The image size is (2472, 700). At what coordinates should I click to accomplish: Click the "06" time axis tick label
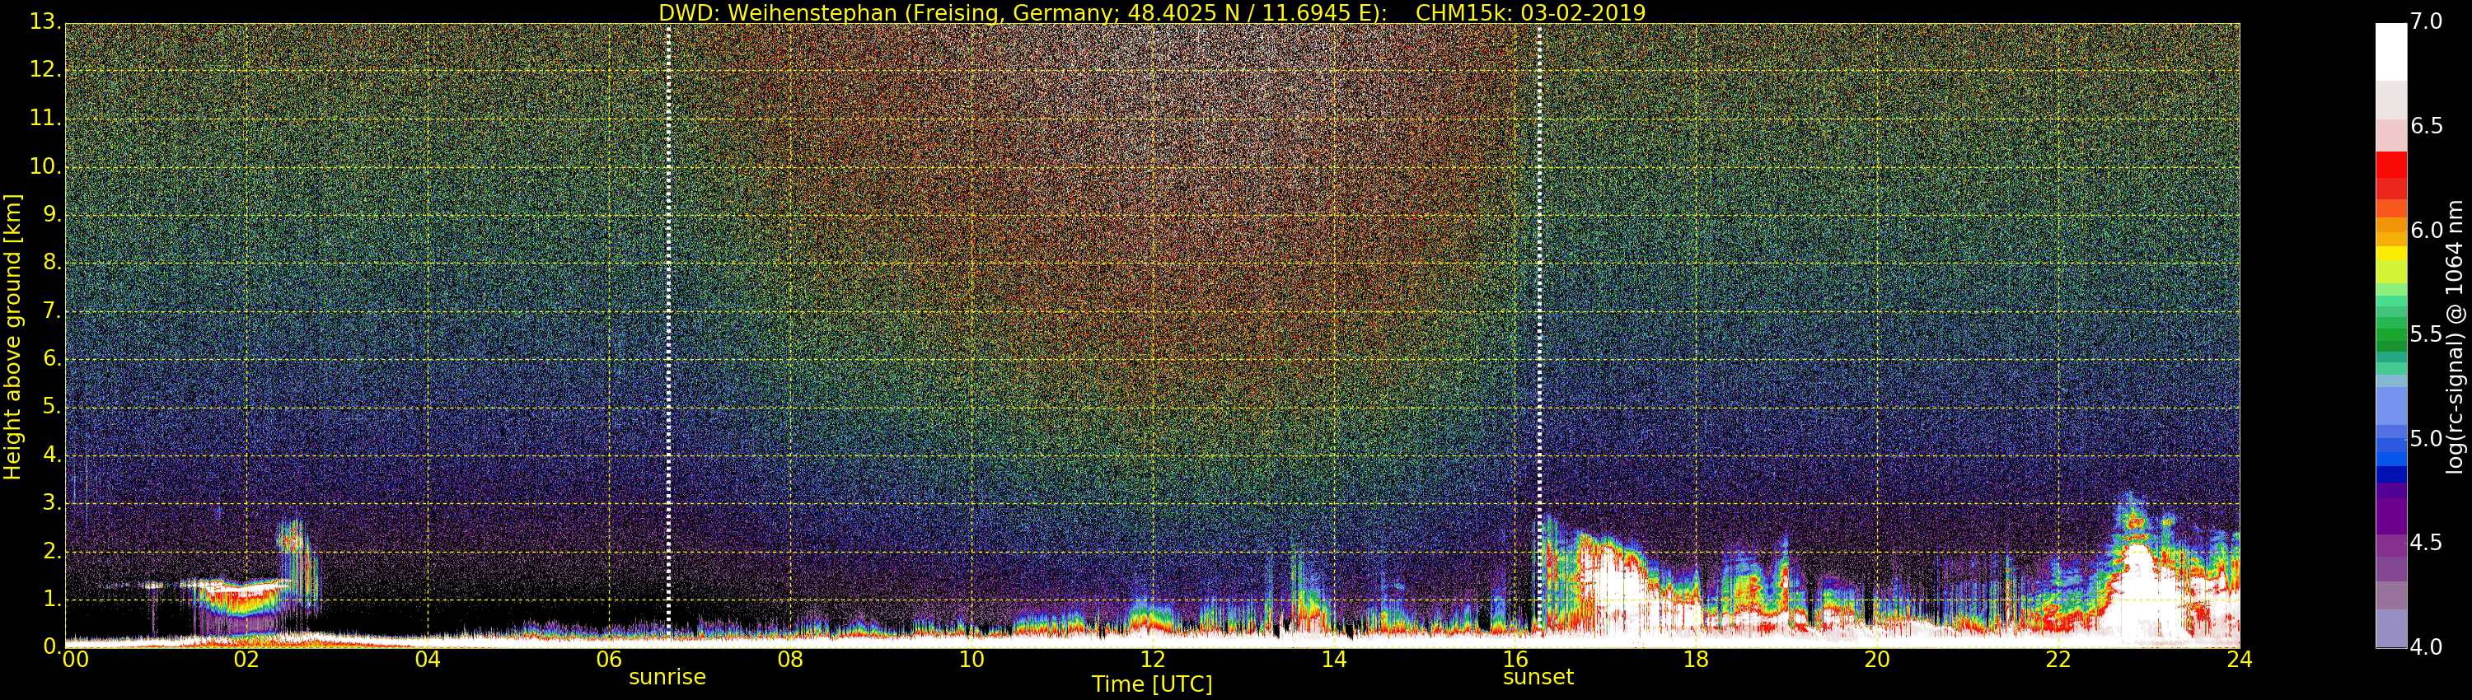[x=610, y=659]
